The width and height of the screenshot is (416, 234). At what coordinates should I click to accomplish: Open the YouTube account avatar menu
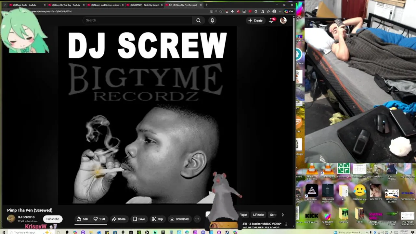(283, 20)
